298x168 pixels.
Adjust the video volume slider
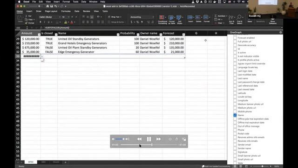pyautogui.click(x=119, y=139)
